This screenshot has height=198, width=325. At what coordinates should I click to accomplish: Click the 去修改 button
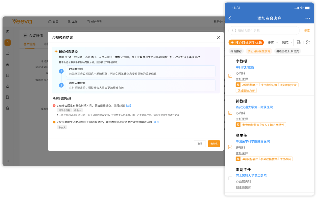pyautogui.click(x=214, y=144)
